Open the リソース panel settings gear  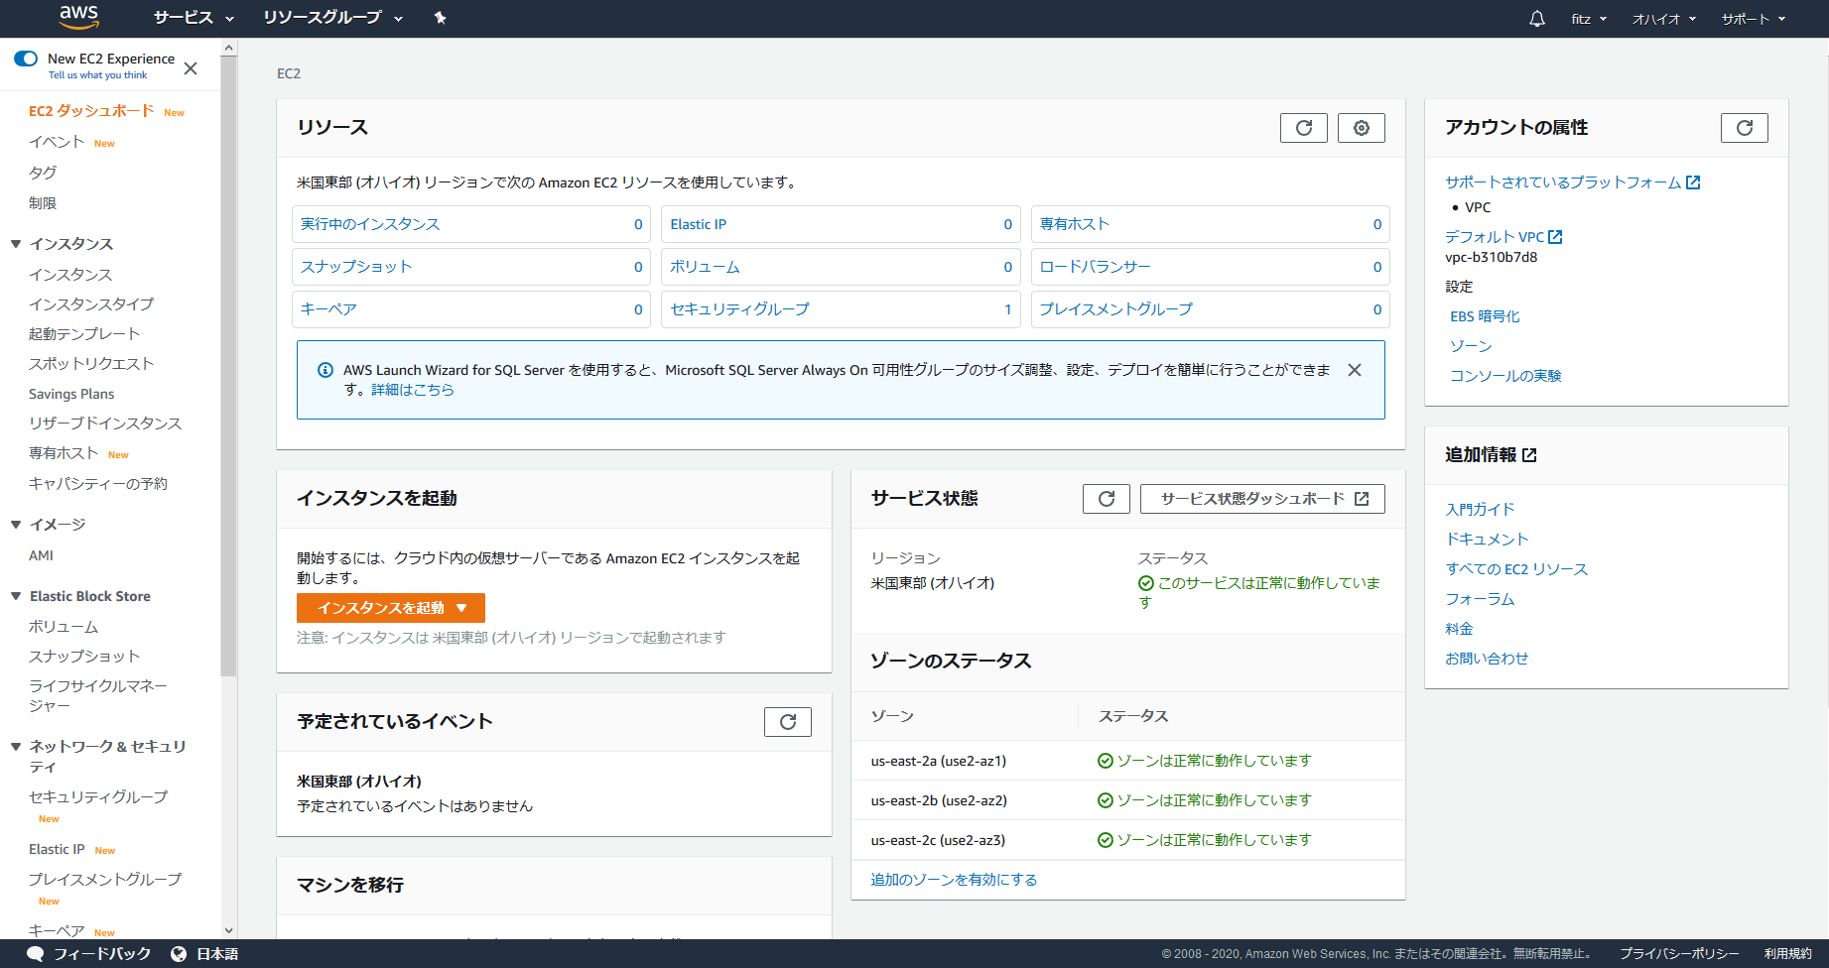(1361, 127)
